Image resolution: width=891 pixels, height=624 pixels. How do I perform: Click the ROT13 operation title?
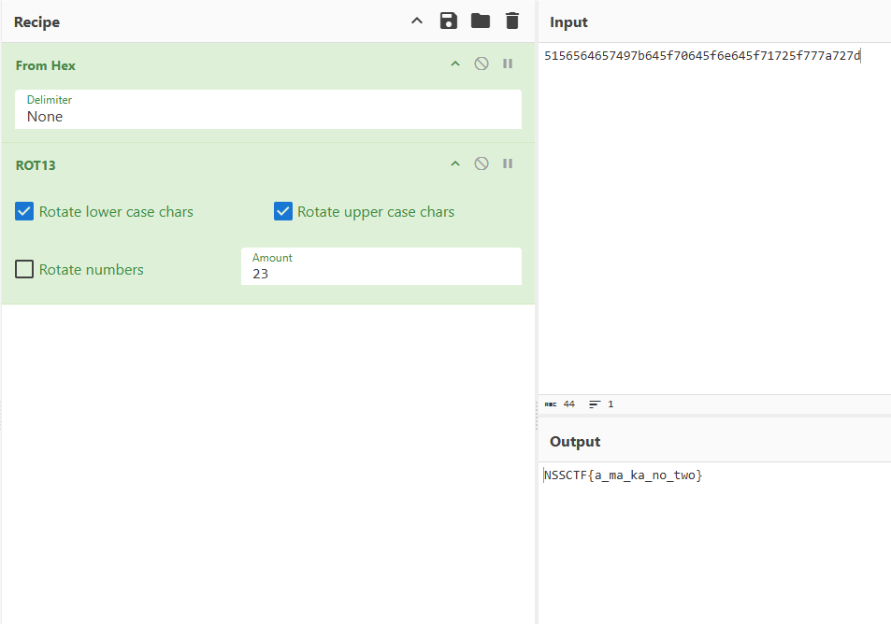(x=36, y=165)
